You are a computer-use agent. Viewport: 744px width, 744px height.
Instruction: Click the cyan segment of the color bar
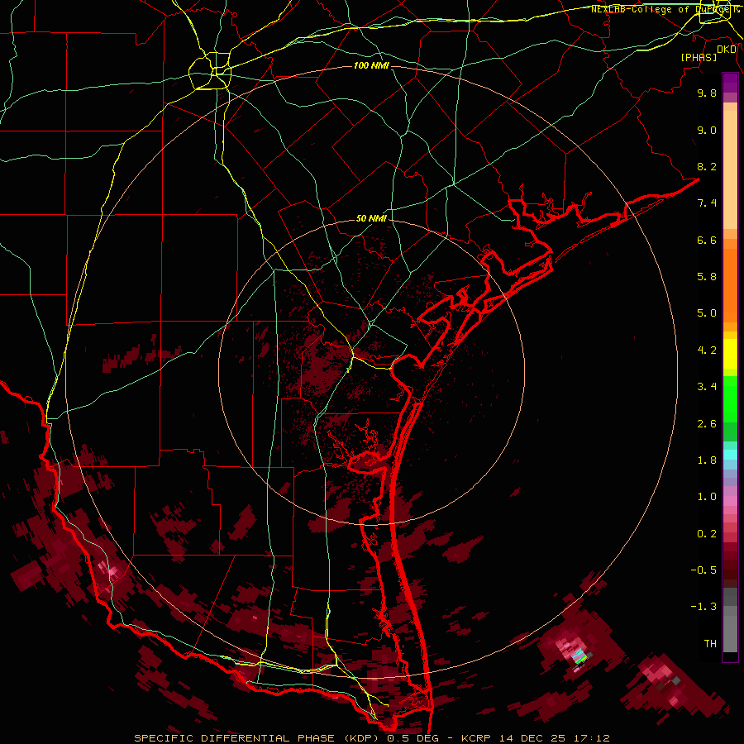point(730,455)
